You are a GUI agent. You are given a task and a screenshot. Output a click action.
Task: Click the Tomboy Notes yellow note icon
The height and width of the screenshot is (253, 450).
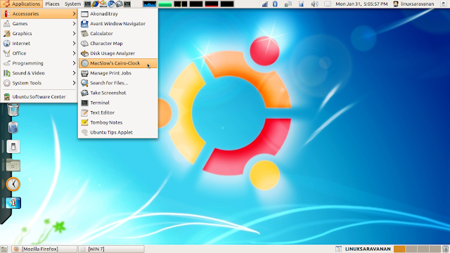84,122
